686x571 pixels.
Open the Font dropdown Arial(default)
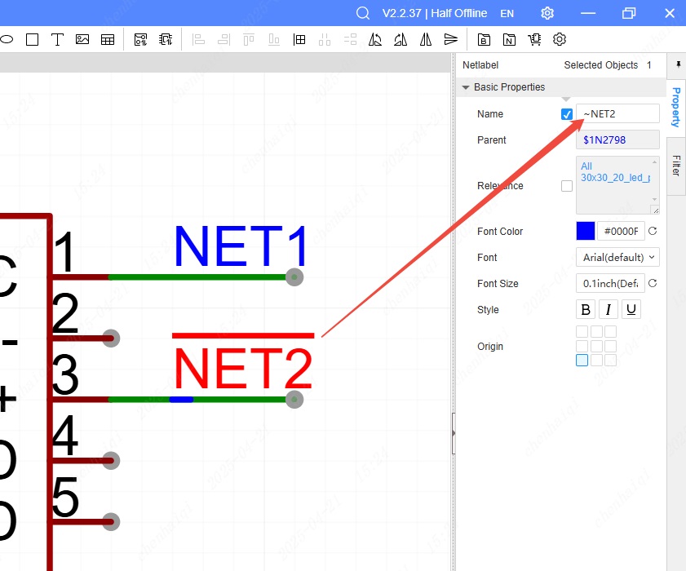(x=617, y=258)
